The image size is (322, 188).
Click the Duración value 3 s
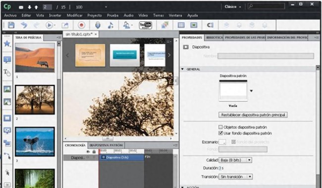click(x=221, y=168)
